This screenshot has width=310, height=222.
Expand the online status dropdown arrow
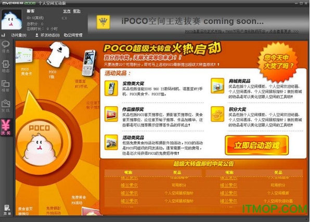pos(64,18)
